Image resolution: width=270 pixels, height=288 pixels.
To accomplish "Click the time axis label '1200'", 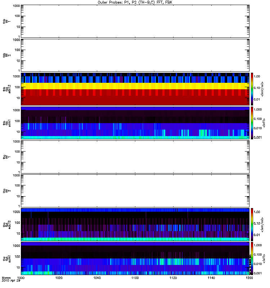I will pos(249,278).
